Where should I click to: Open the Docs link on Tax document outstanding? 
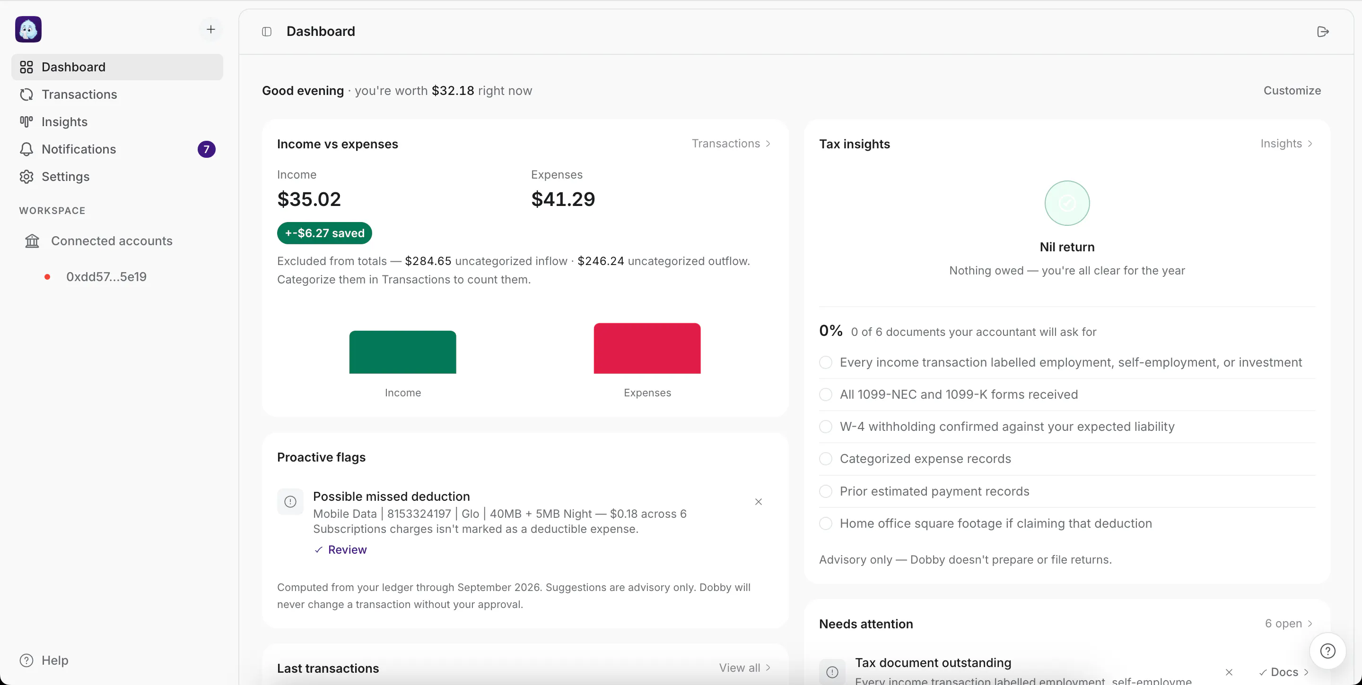[x=1284, y=672]
